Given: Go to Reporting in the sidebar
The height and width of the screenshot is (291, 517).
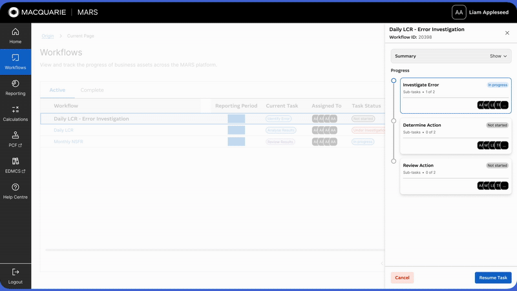Looking at the screenshot, I should pos(15,88).
